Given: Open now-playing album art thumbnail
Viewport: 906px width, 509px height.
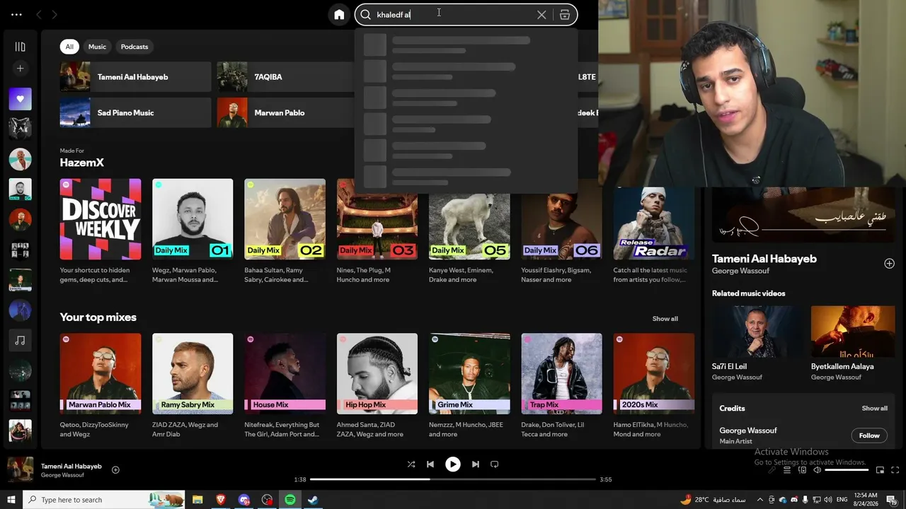Looking at the screenshot, I should (x=21, y=470).
